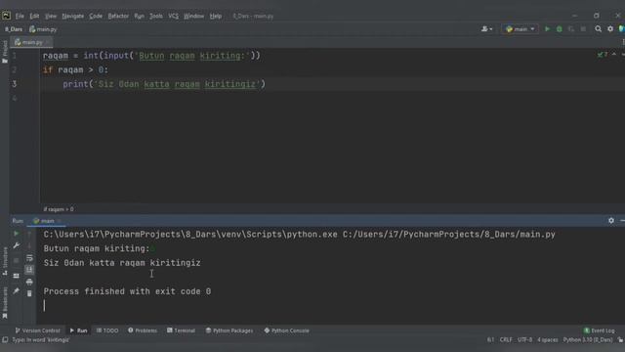Screen dimensions: 625x352
Task: Click Run button in bottom tool bar
Action: 78,330
